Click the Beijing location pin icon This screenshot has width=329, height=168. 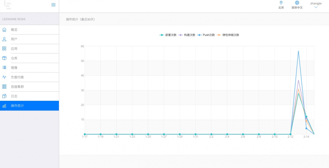[281, 3]
